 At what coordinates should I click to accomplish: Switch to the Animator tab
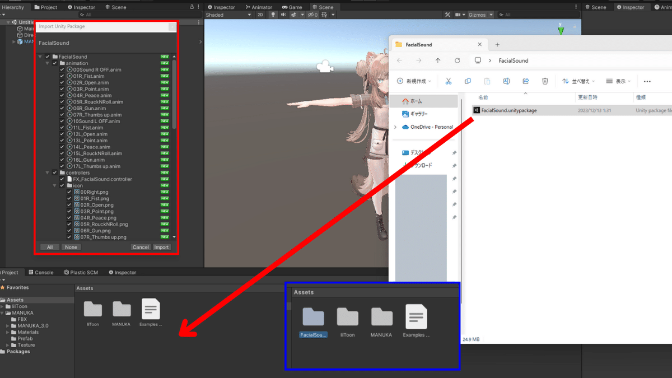[x=259, y=7]
